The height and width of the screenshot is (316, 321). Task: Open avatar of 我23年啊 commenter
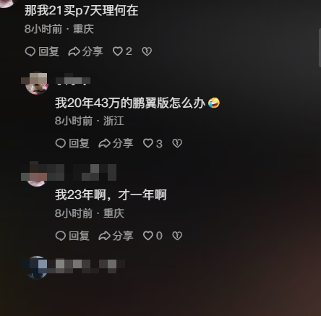pyautogui.click(x=37, y=176)
